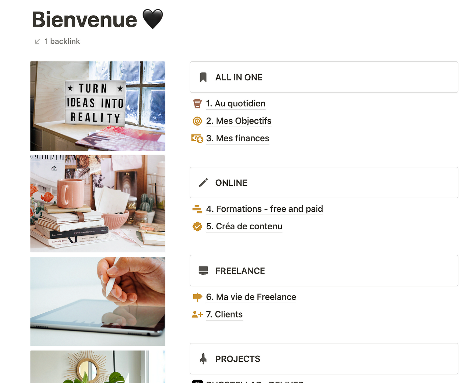This screenshot has height=383, width=473.
Task: Click the timeline icon next to Formations
Action: tap(197, 209)
